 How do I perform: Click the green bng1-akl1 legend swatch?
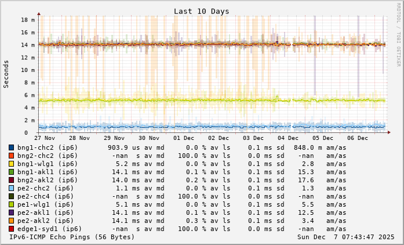pos(11,172)
